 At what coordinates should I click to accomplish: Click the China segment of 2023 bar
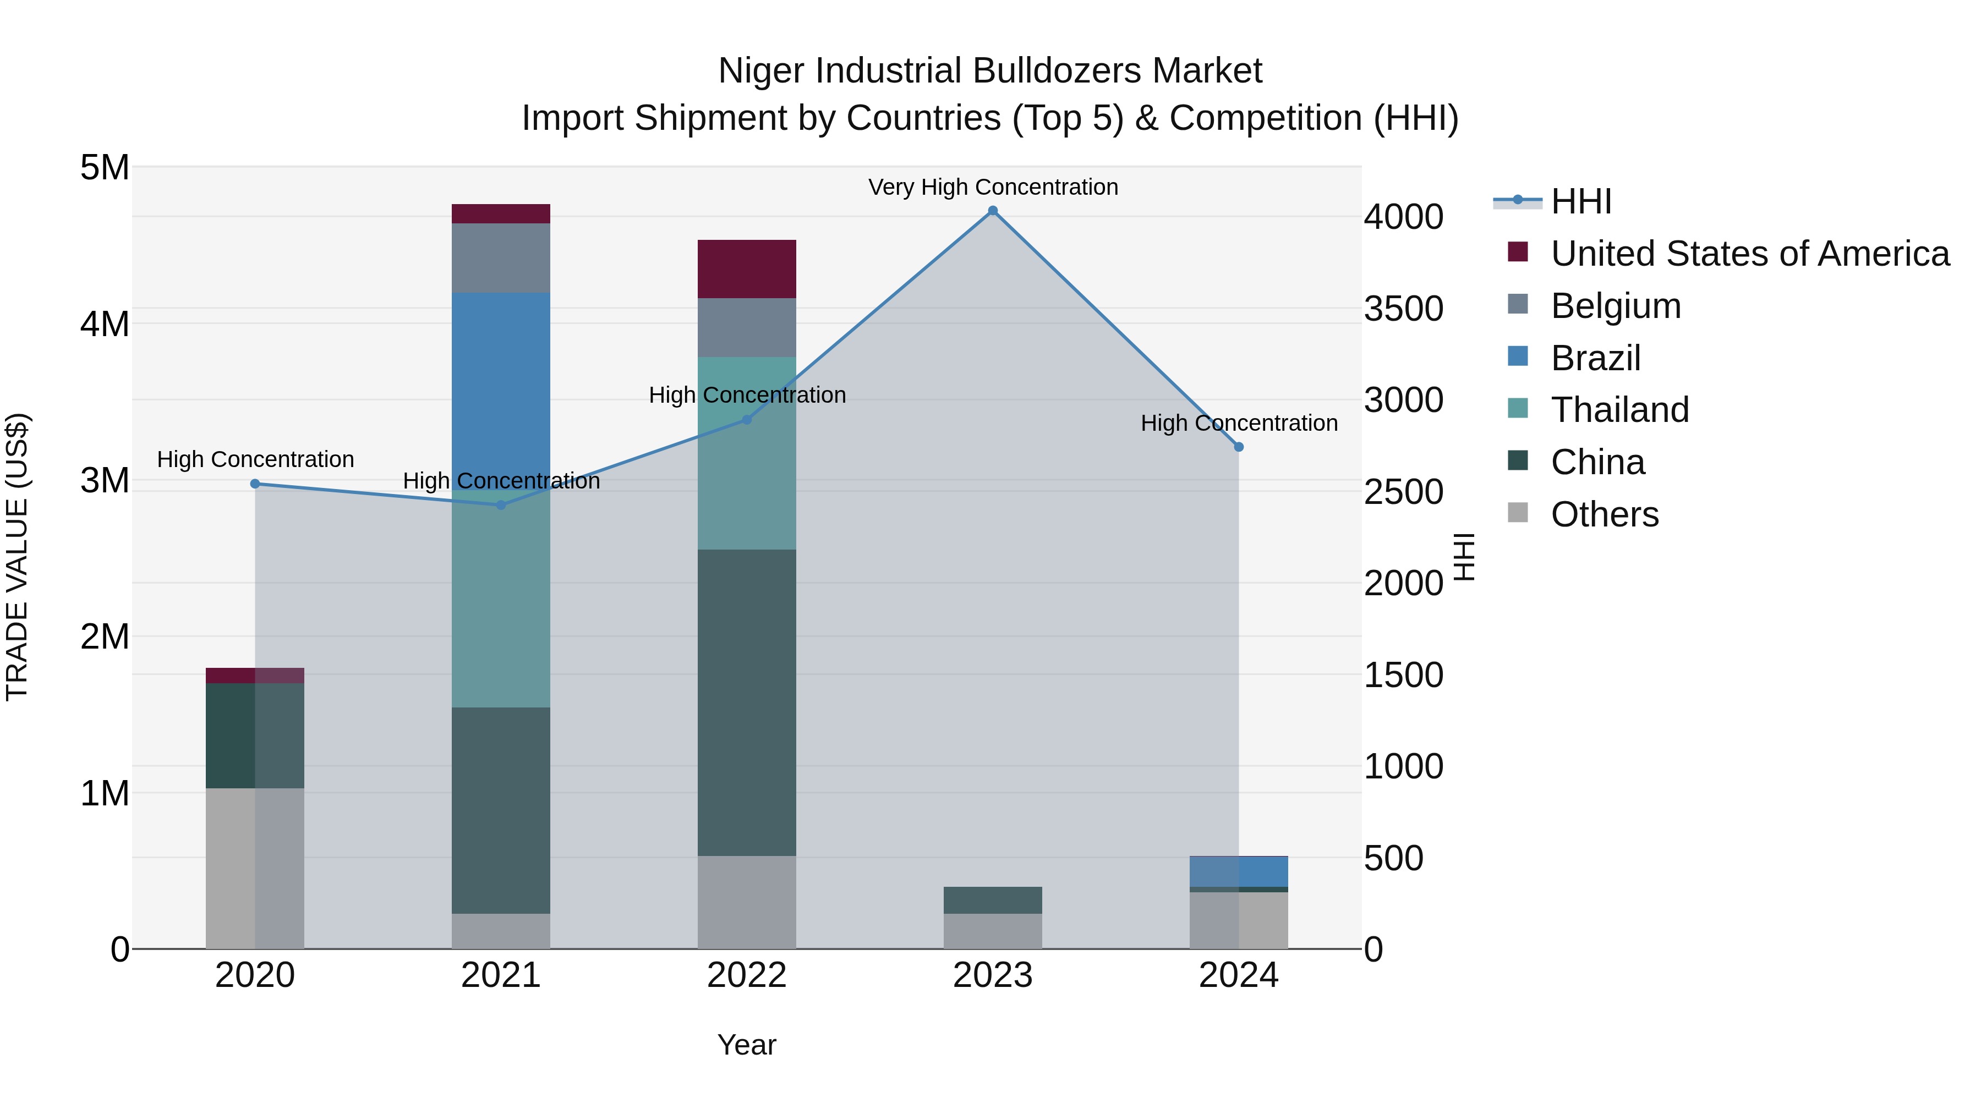click(993, 900)
